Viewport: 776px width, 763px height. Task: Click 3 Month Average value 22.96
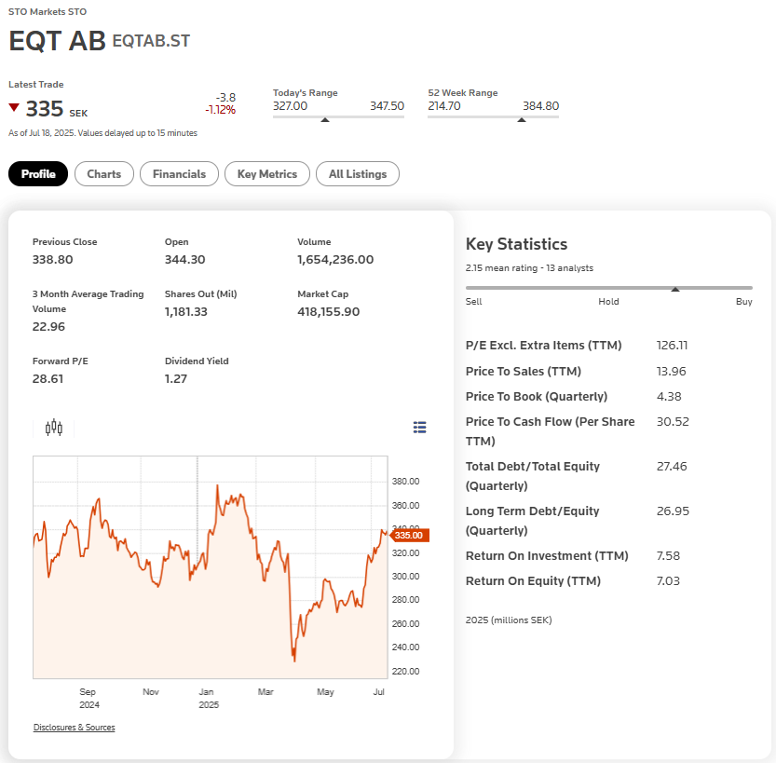point(48,327)
